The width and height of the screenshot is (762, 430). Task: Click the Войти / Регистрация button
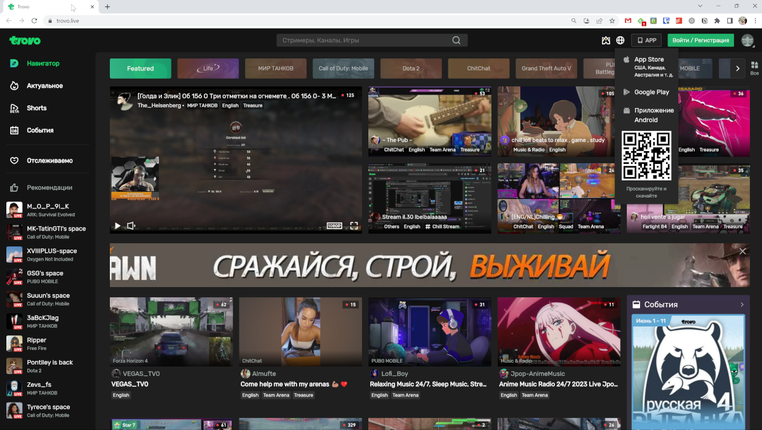click(x=700, y=40)
